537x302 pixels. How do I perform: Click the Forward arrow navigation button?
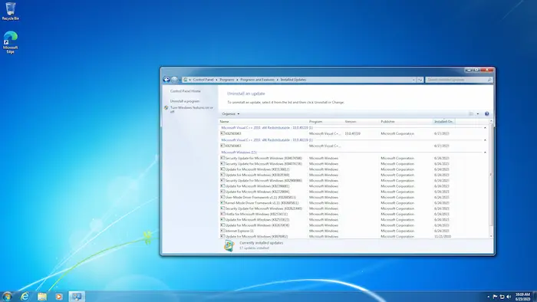174,80
